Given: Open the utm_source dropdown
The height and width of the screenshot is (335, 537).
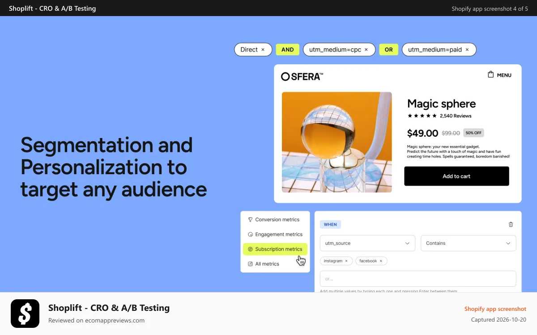Looking at the screenshot, I should click(x=367, y=243).
